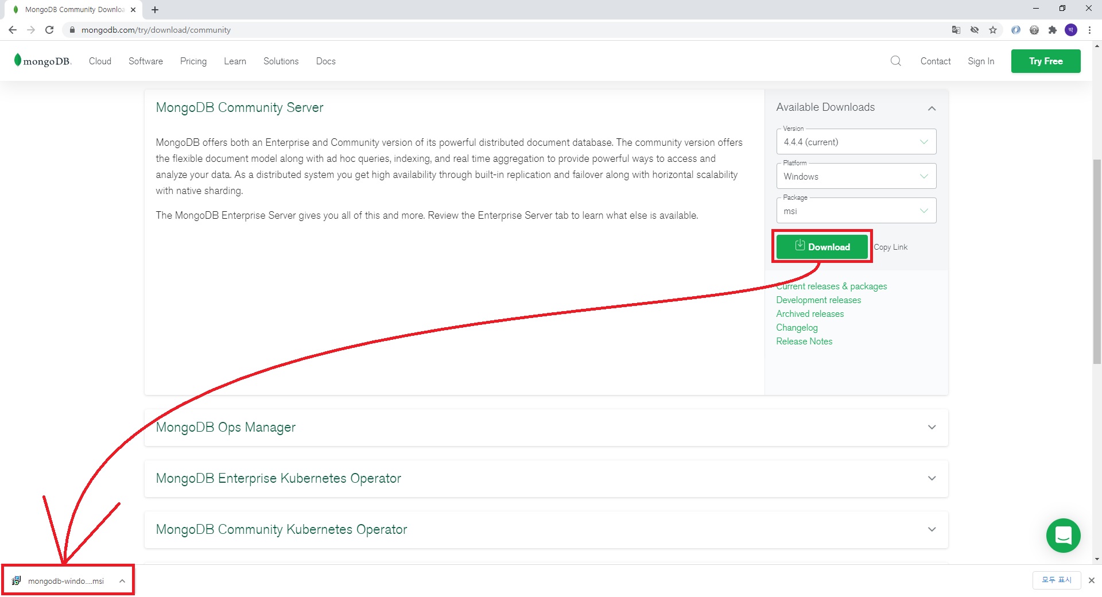The image size is (1102, 597).
Task: Open the Learn menu
Action: point(235,61)
